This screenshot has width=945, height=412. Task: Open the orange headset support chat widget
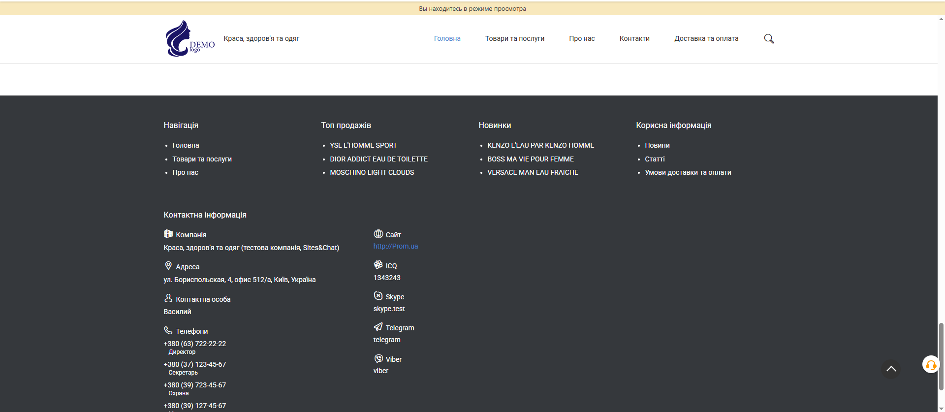point(930,365)
